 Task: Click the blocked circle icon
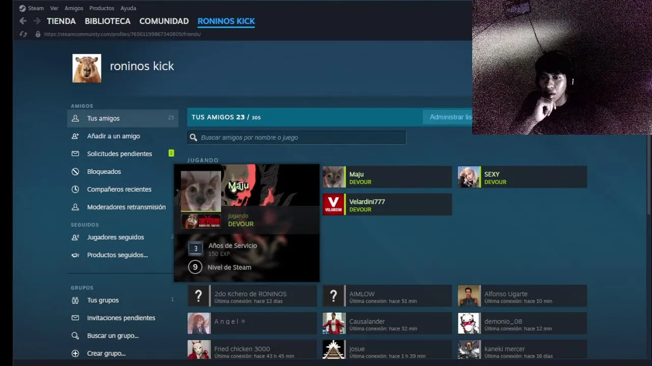pyautogui.click(x=75, y=171)
